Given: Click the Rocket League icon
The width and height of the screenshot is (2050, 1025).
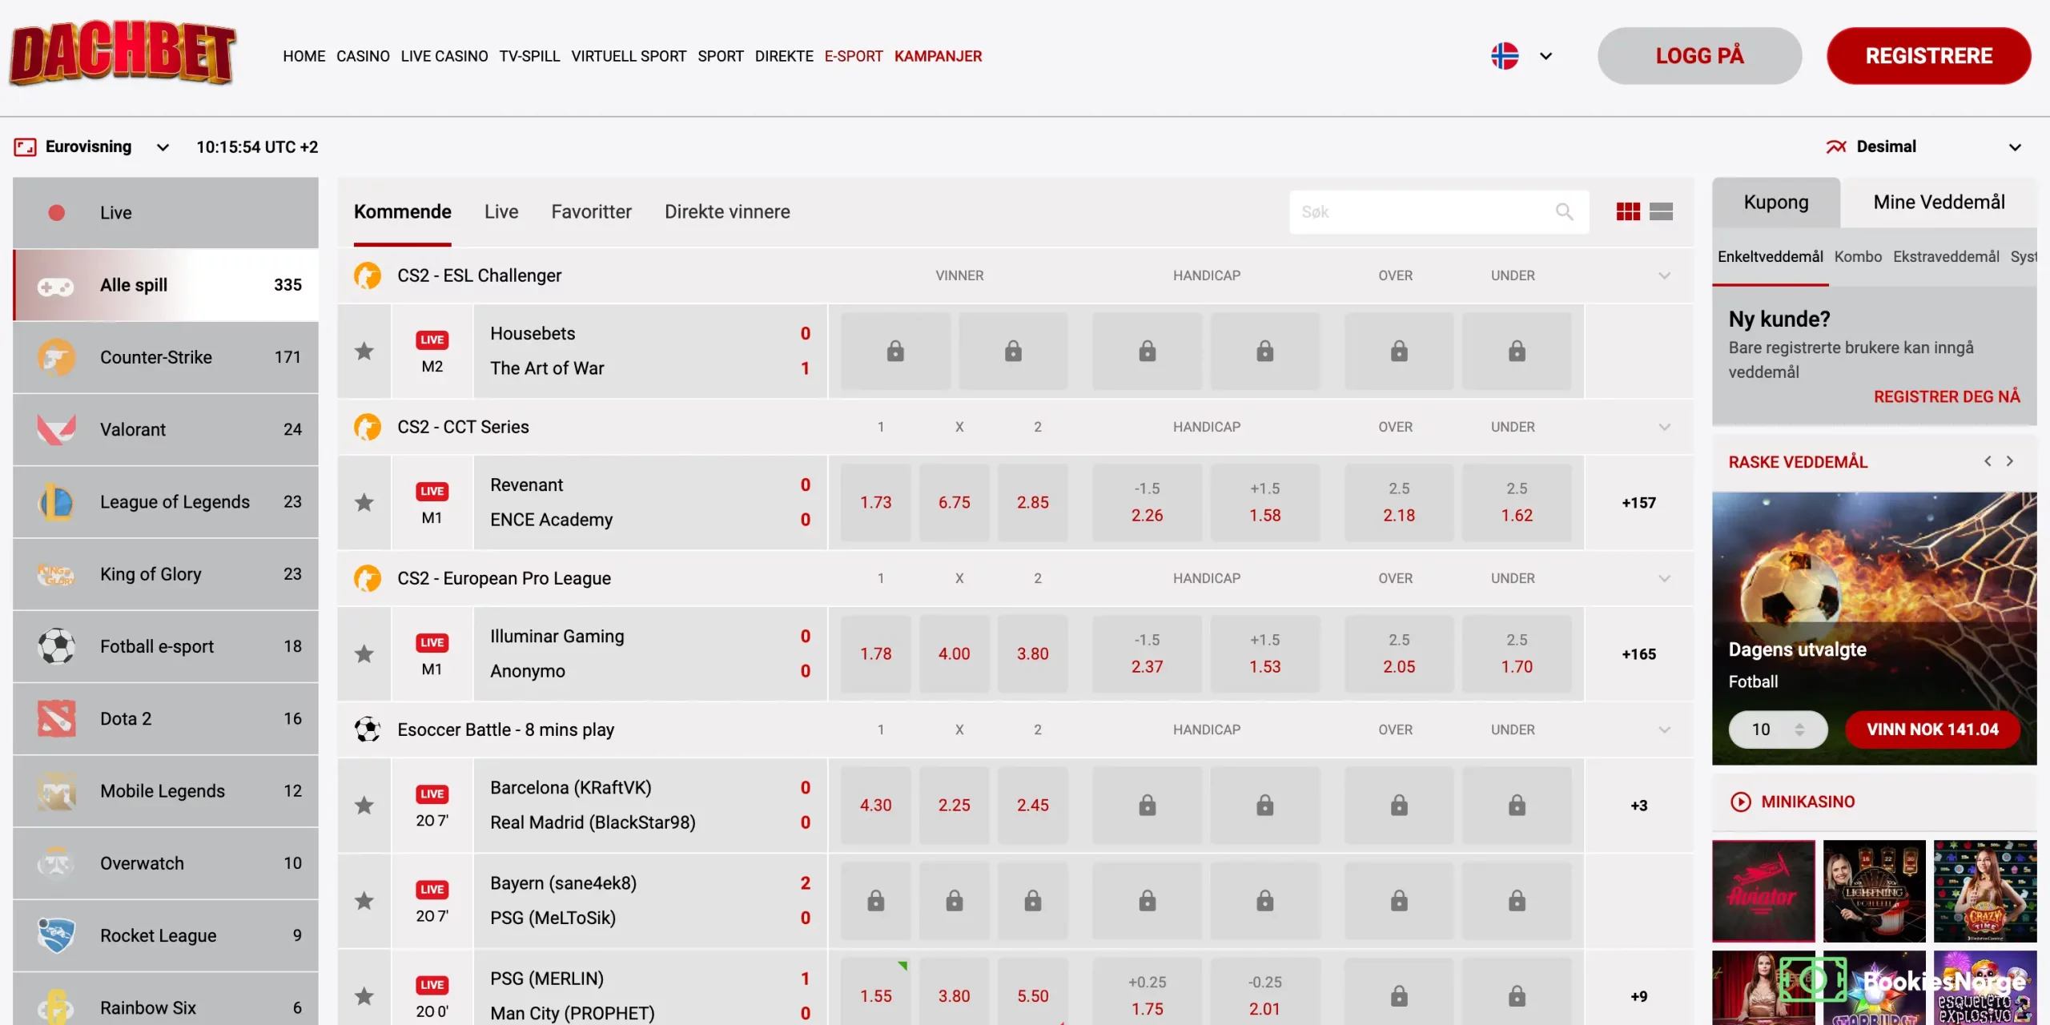Looking at the screenshot, I should 56,935.
